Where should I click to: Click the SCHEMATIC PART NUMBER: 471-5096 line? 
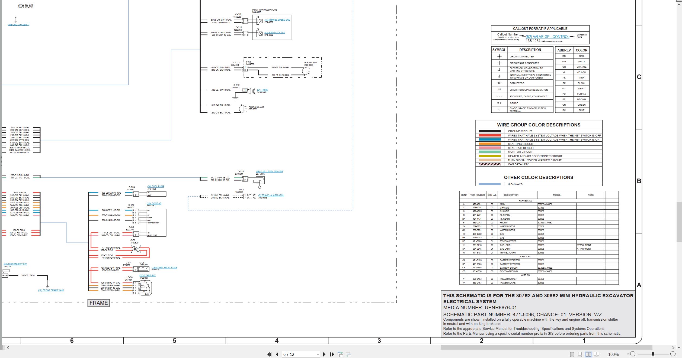pyautogui.click(x=523, y=315)
